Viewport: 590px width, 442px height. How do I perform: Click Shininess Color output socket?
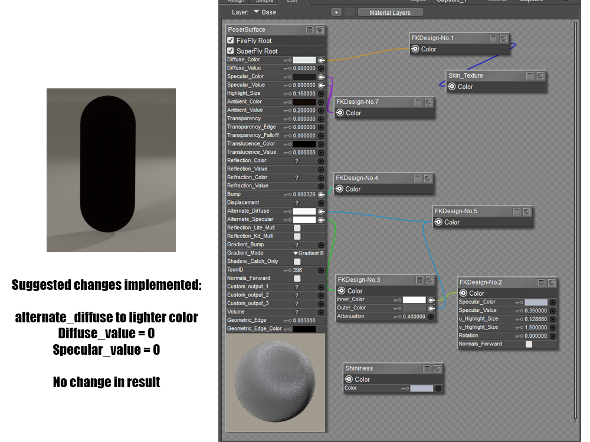(349, 379)
